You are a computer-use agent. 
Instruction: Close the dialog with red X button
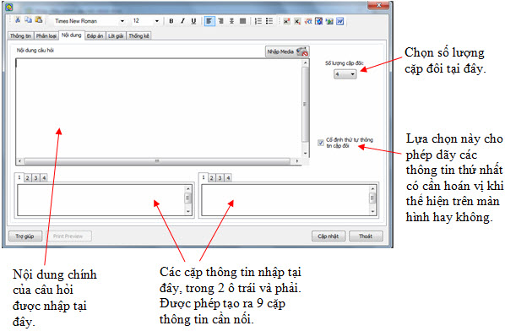[378, 5]
